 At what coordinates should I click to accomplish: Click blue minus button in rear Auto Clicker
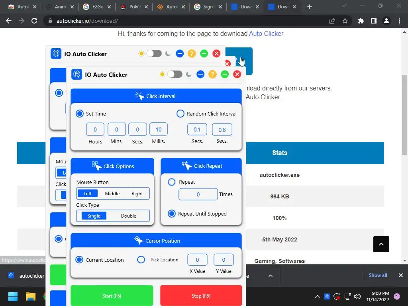(180, 54)
